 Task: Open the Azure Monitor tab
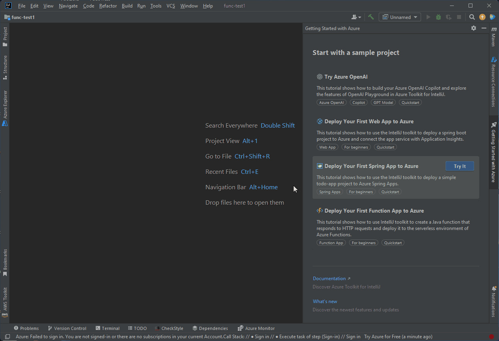pyautogui.click(x=256, y=328)
